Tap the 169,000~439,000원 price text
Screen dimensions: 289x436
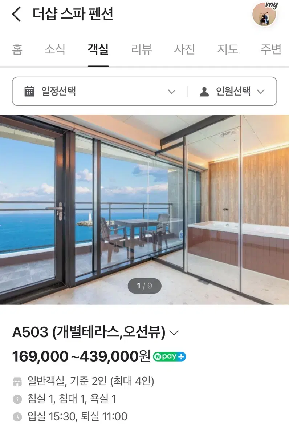[81, 356]
